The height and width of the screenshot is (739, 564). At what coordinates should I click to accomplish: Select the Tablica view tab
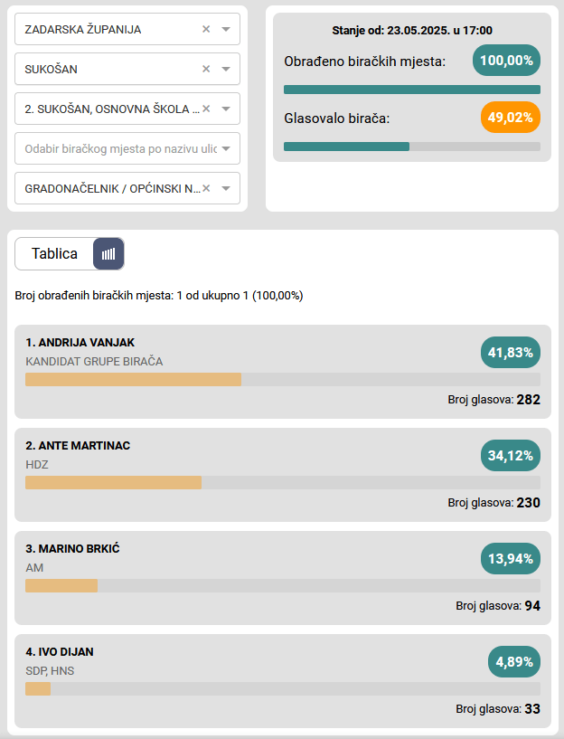(x=54, y=254)
